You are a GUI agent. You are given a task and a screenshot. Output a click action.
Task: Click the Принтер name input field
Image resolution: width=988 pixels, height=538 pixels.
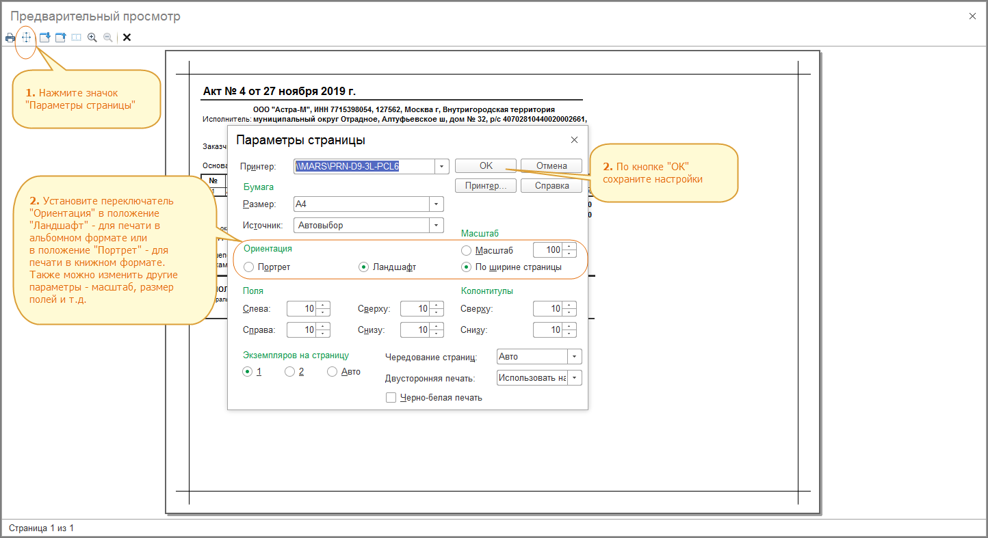point(363,166)
